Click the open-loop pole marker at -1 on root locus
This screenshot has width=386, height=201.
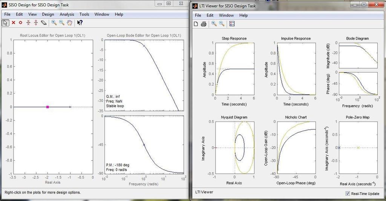[70, 107]
